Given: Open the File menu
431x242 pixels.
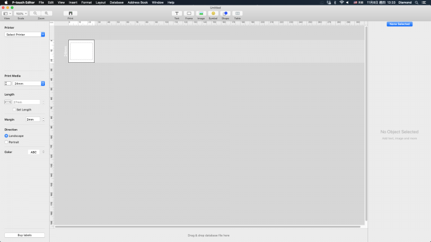Looking at the screenshot, I should 41,2.
